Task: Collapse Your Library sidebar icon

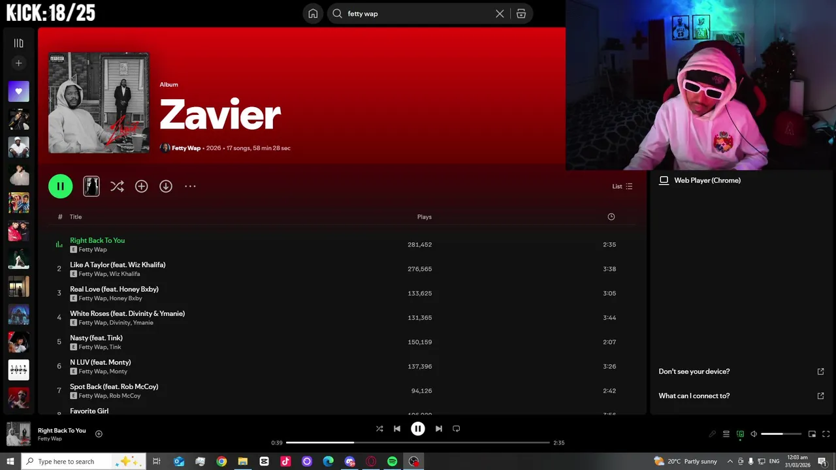Action: point(18,43)
